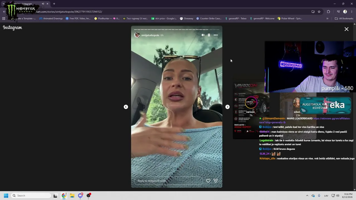
Task: Click the sintijaturkopole username link
Action: (150, 35)
